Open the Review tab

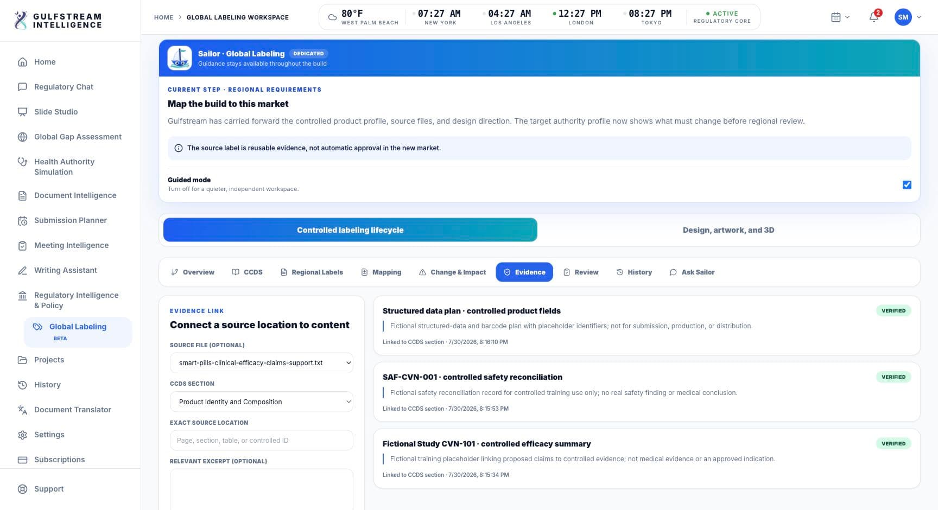coord(581,272)
